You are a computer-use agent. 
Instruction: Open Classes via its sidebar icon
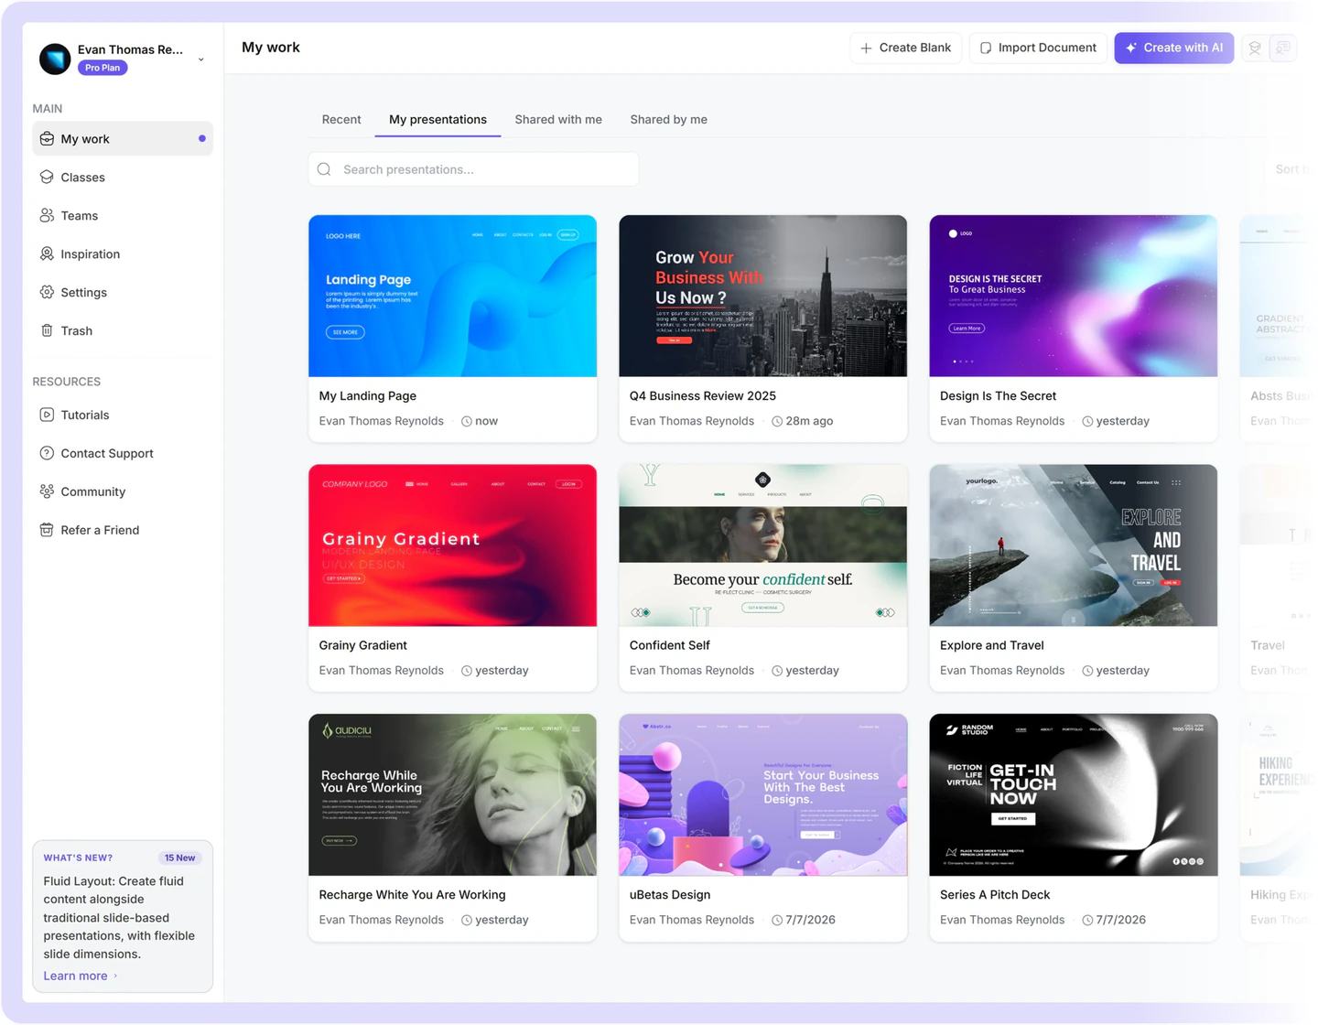pyautogui.click(x=47, y=178)
